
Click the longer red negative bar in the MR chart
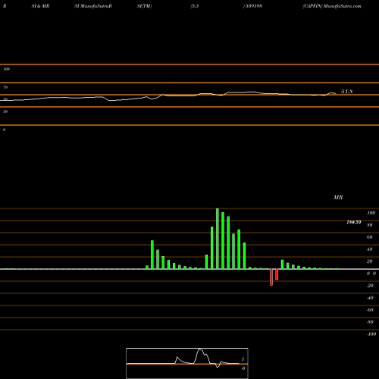click(271, 277)
